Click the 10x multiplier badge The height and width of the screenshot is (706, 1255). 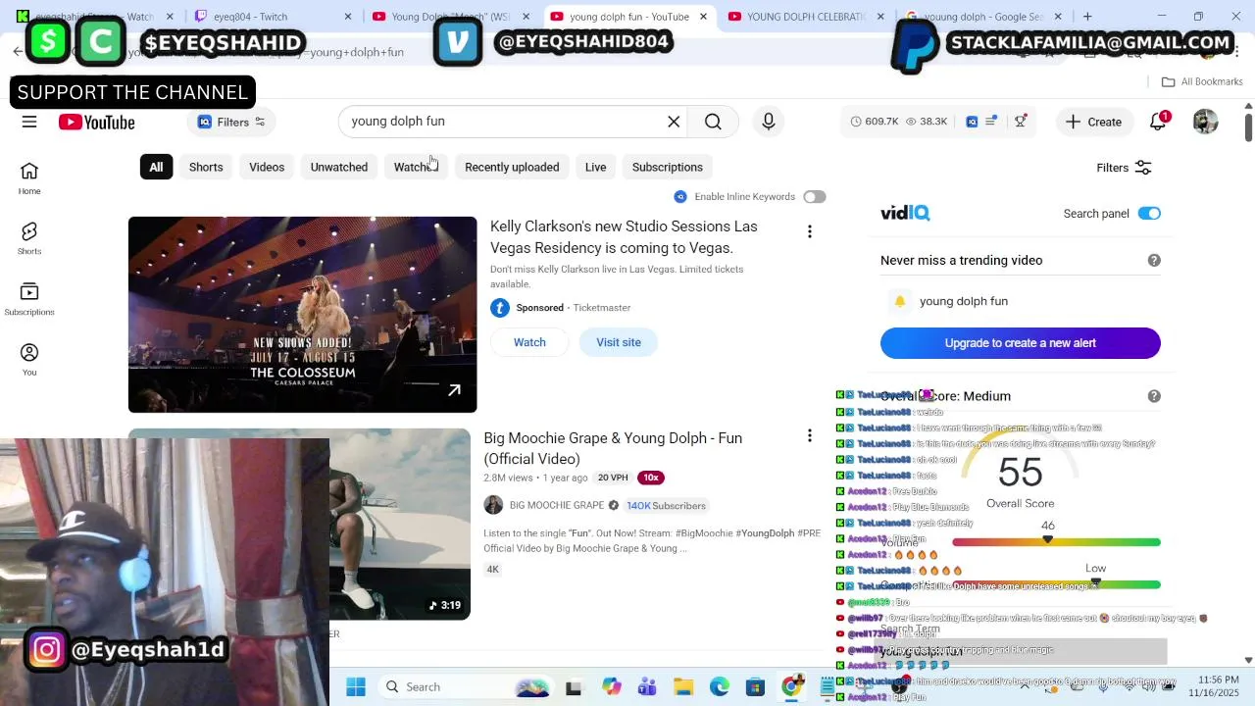tap(651, 478)
